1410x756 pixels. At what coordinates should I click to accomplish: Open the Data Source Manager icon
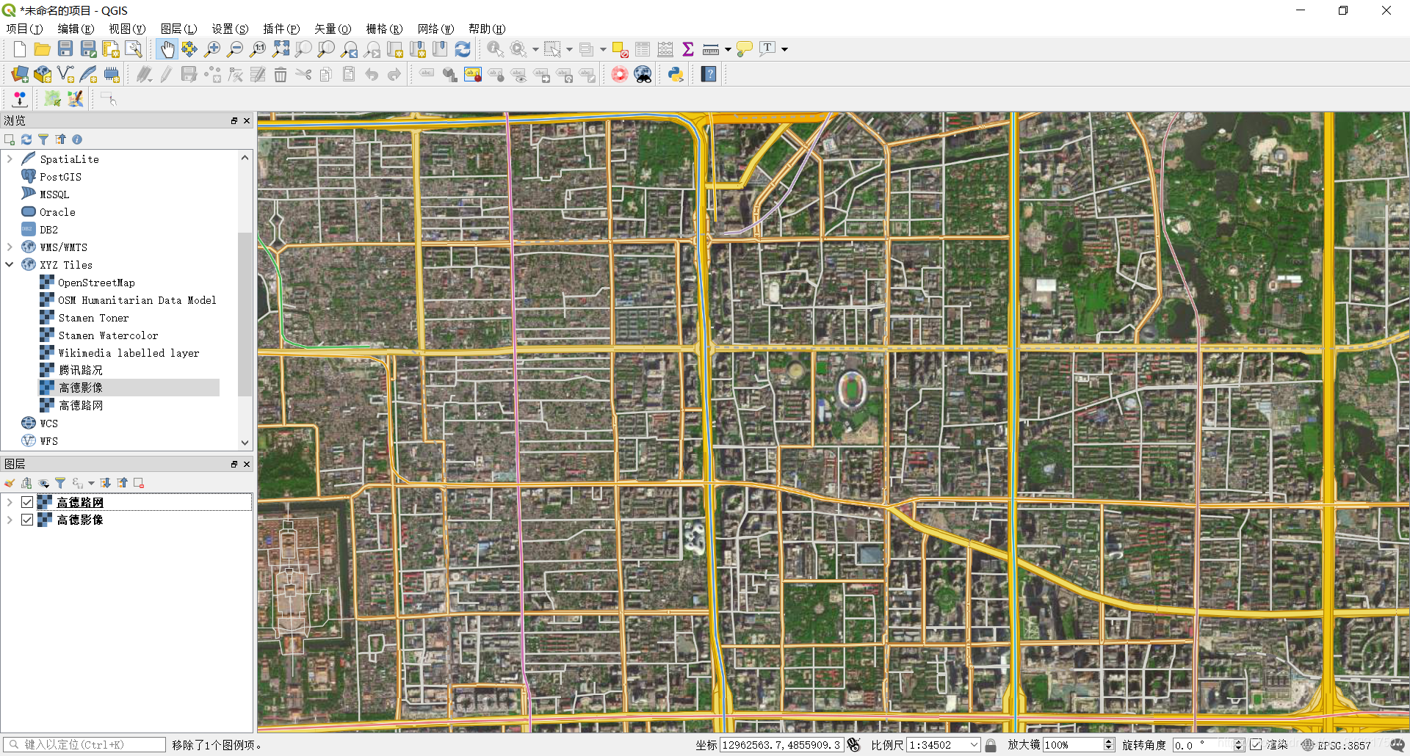point(20,74)
